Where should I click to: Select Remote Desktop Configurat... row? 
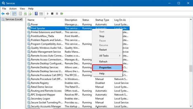78,63
